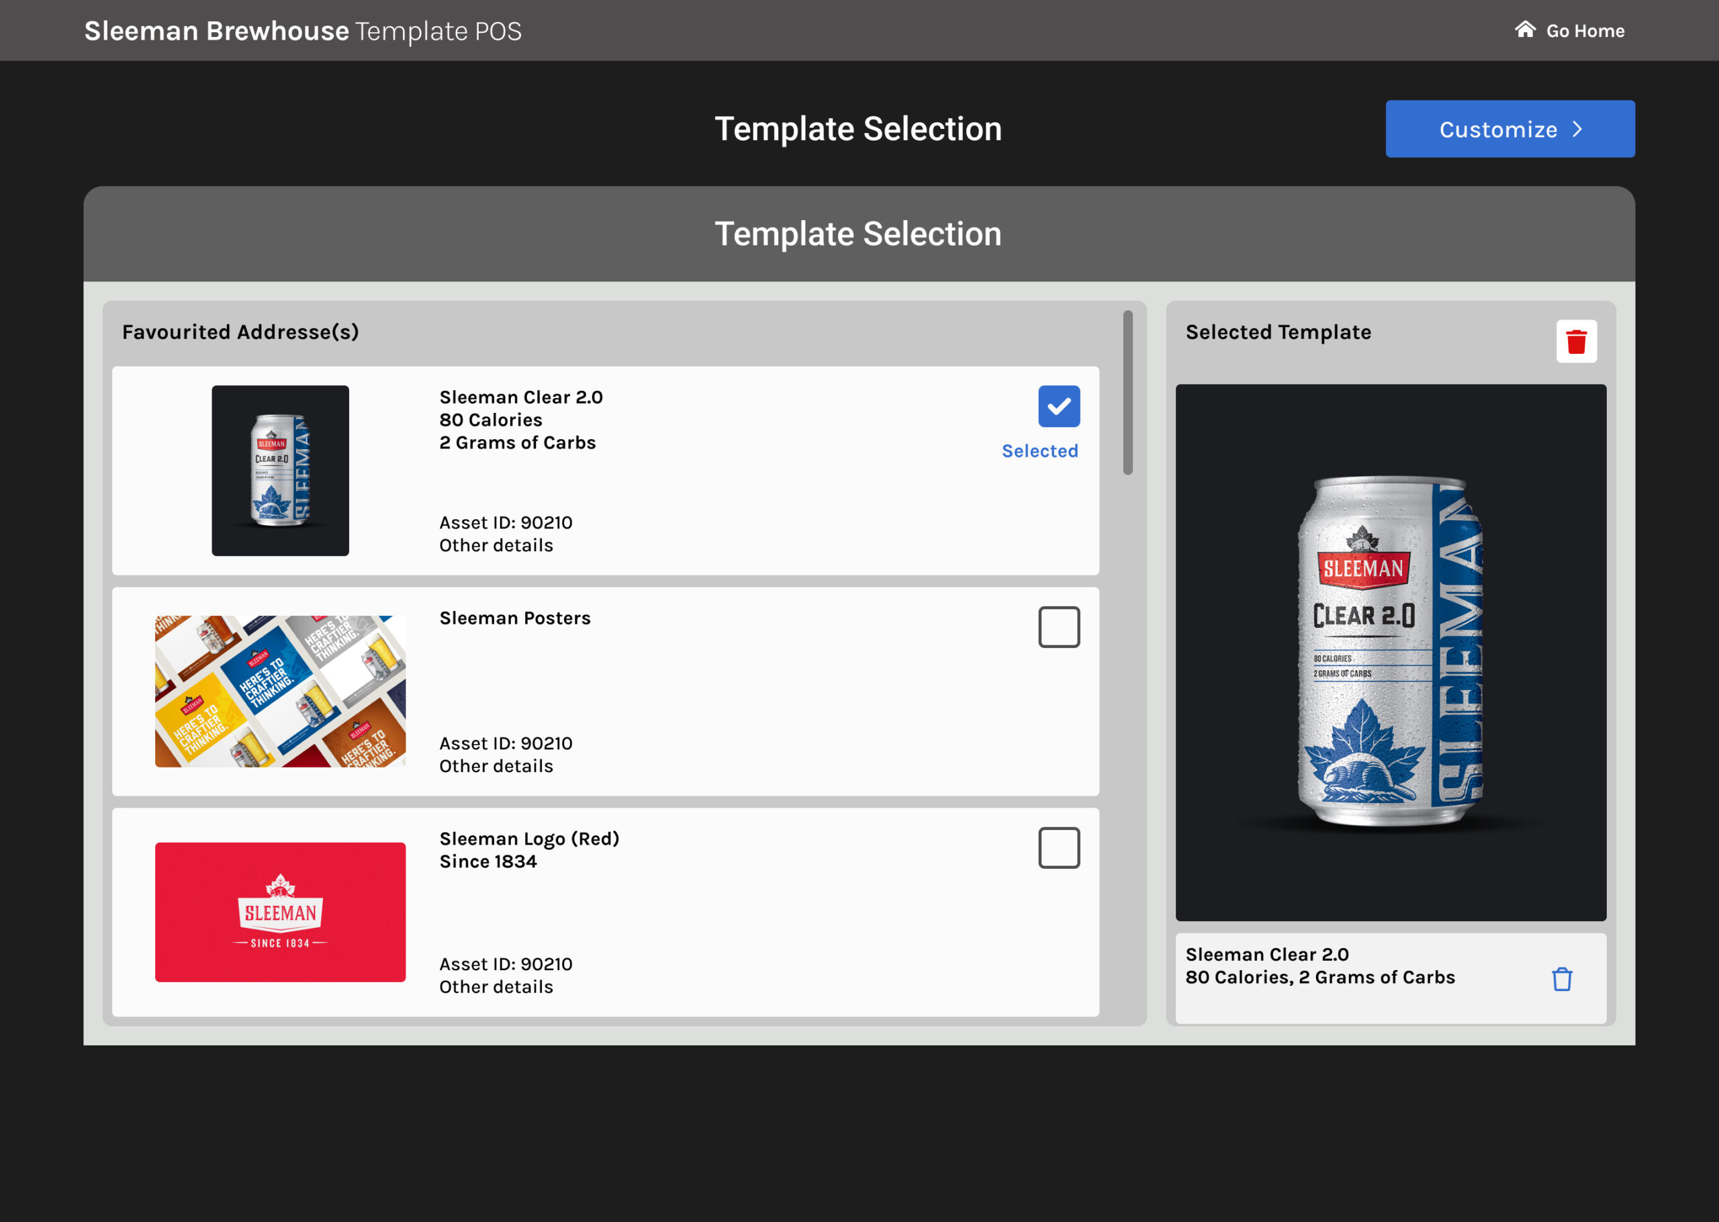Screen dimensions: 1719x1222
Task: Check the Sleeman Logo (Red) checkbox
Action: (x=1058, y=848)
